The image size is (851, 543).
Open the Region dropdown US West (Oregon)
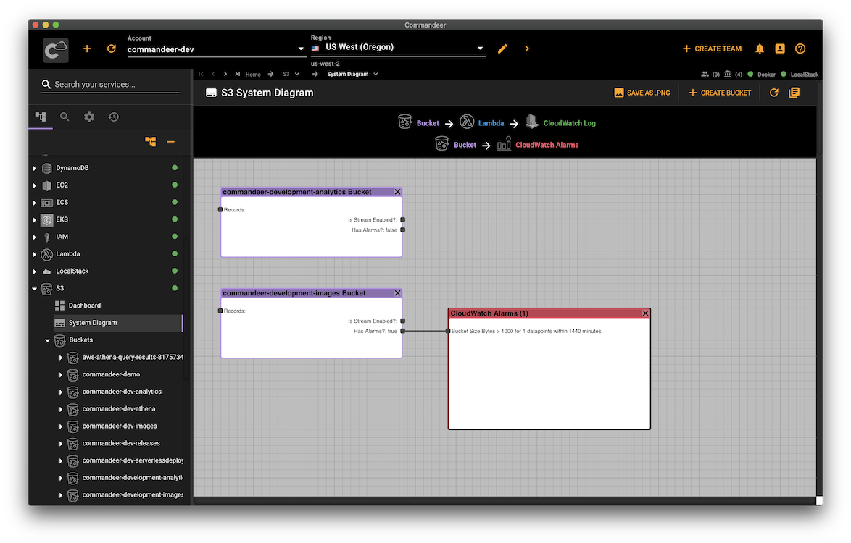click(x=397, y=48)
